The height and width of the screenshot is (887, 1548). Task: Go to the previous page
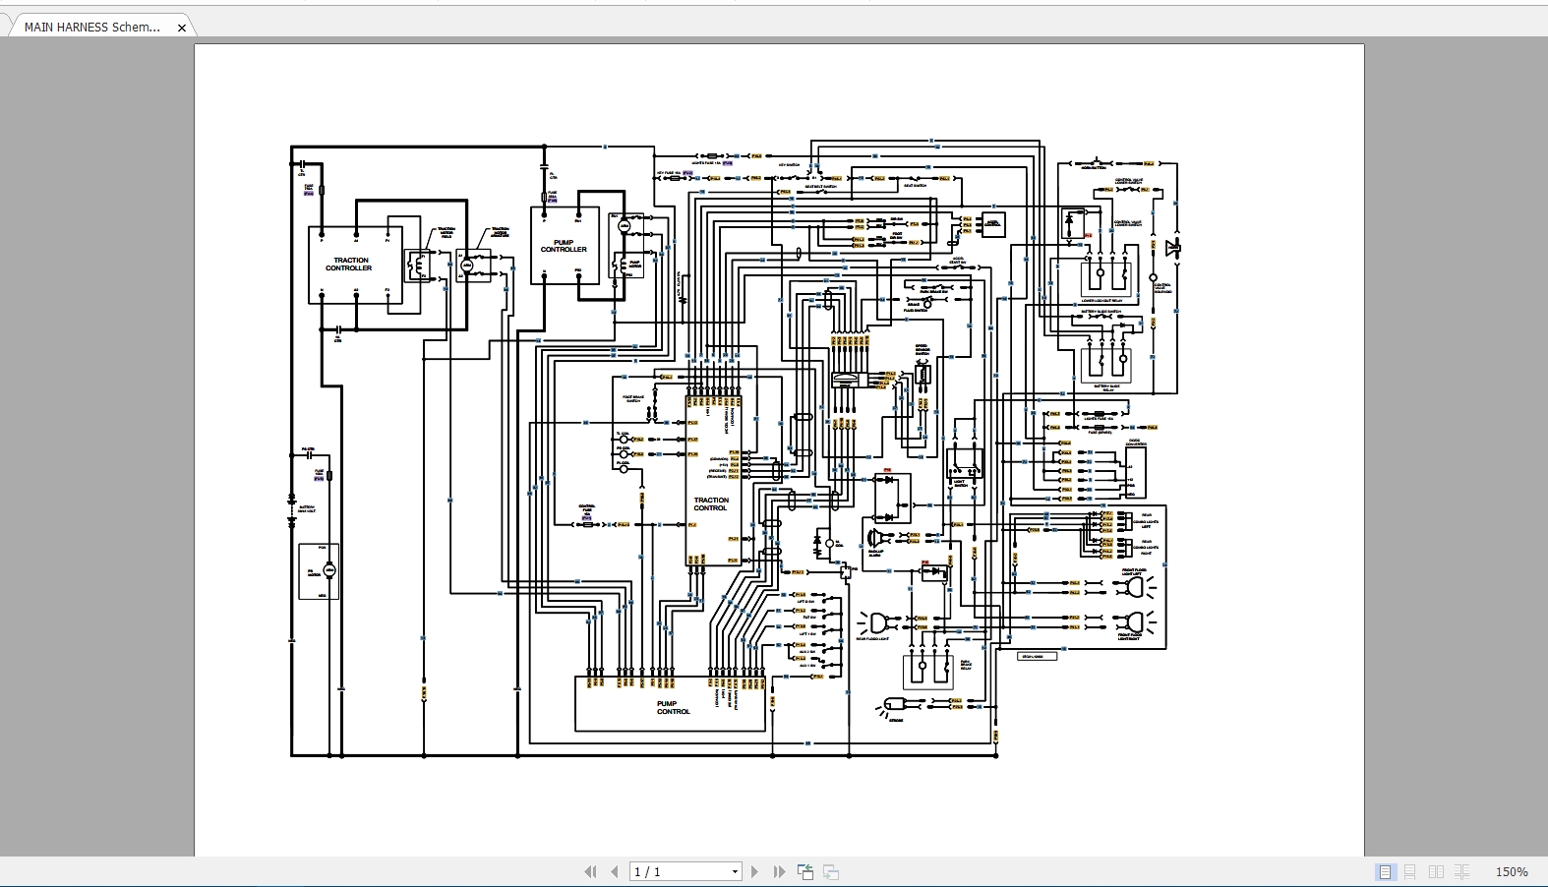pos(615,871)
